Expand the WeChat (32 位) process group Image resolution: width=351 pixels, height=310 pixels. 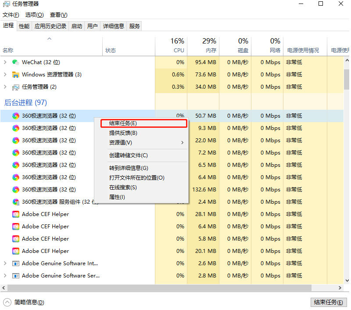pos(5,62)
